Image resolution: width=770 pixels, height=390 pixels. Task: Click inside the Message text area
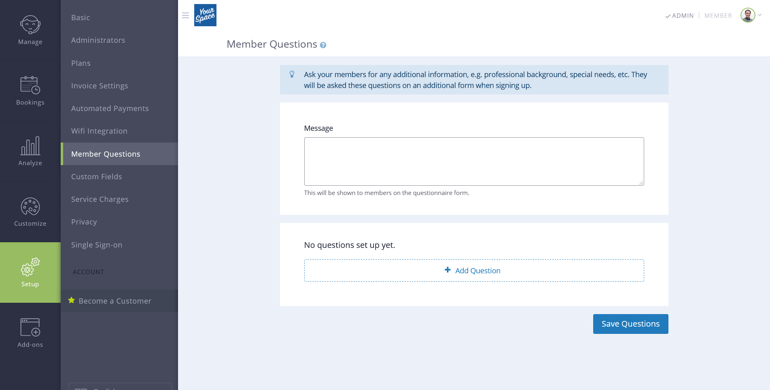[x=473, y=161]
